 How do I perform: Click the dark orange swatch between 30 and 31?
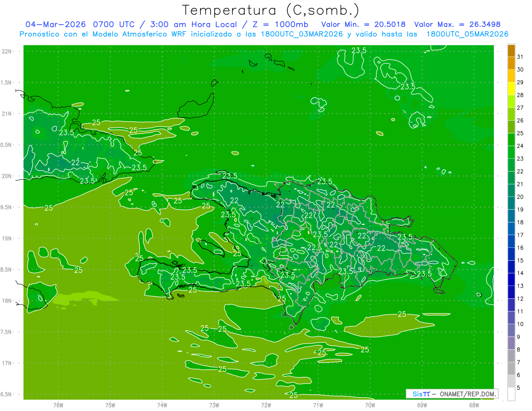(x=511, y=63)
